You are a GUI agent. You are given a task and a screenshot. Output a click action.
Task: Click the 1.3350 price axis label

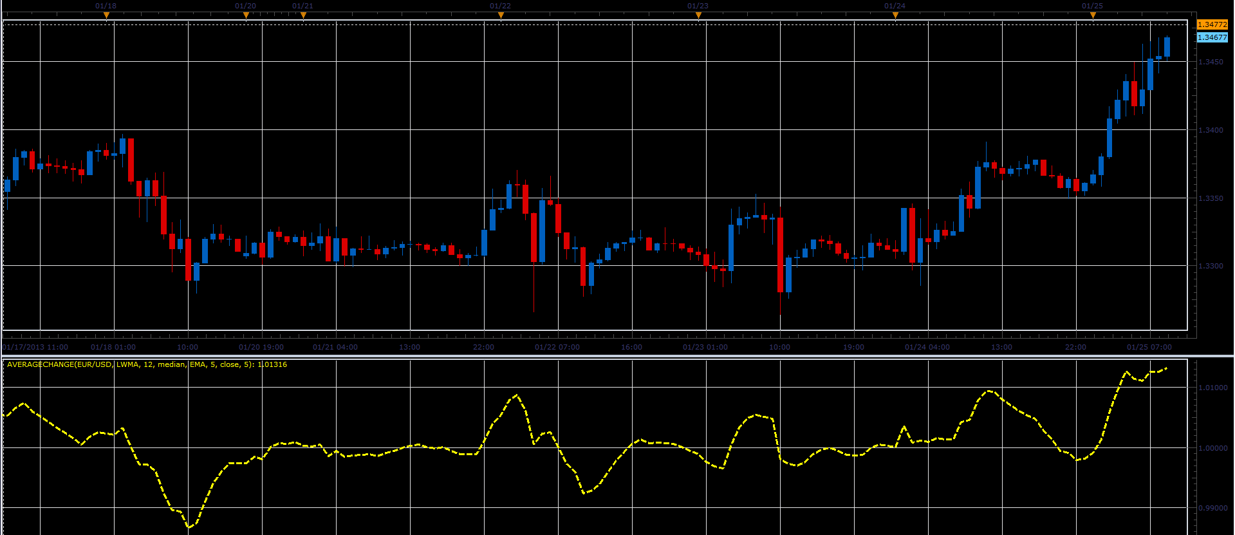click(x=1211, y=198)
